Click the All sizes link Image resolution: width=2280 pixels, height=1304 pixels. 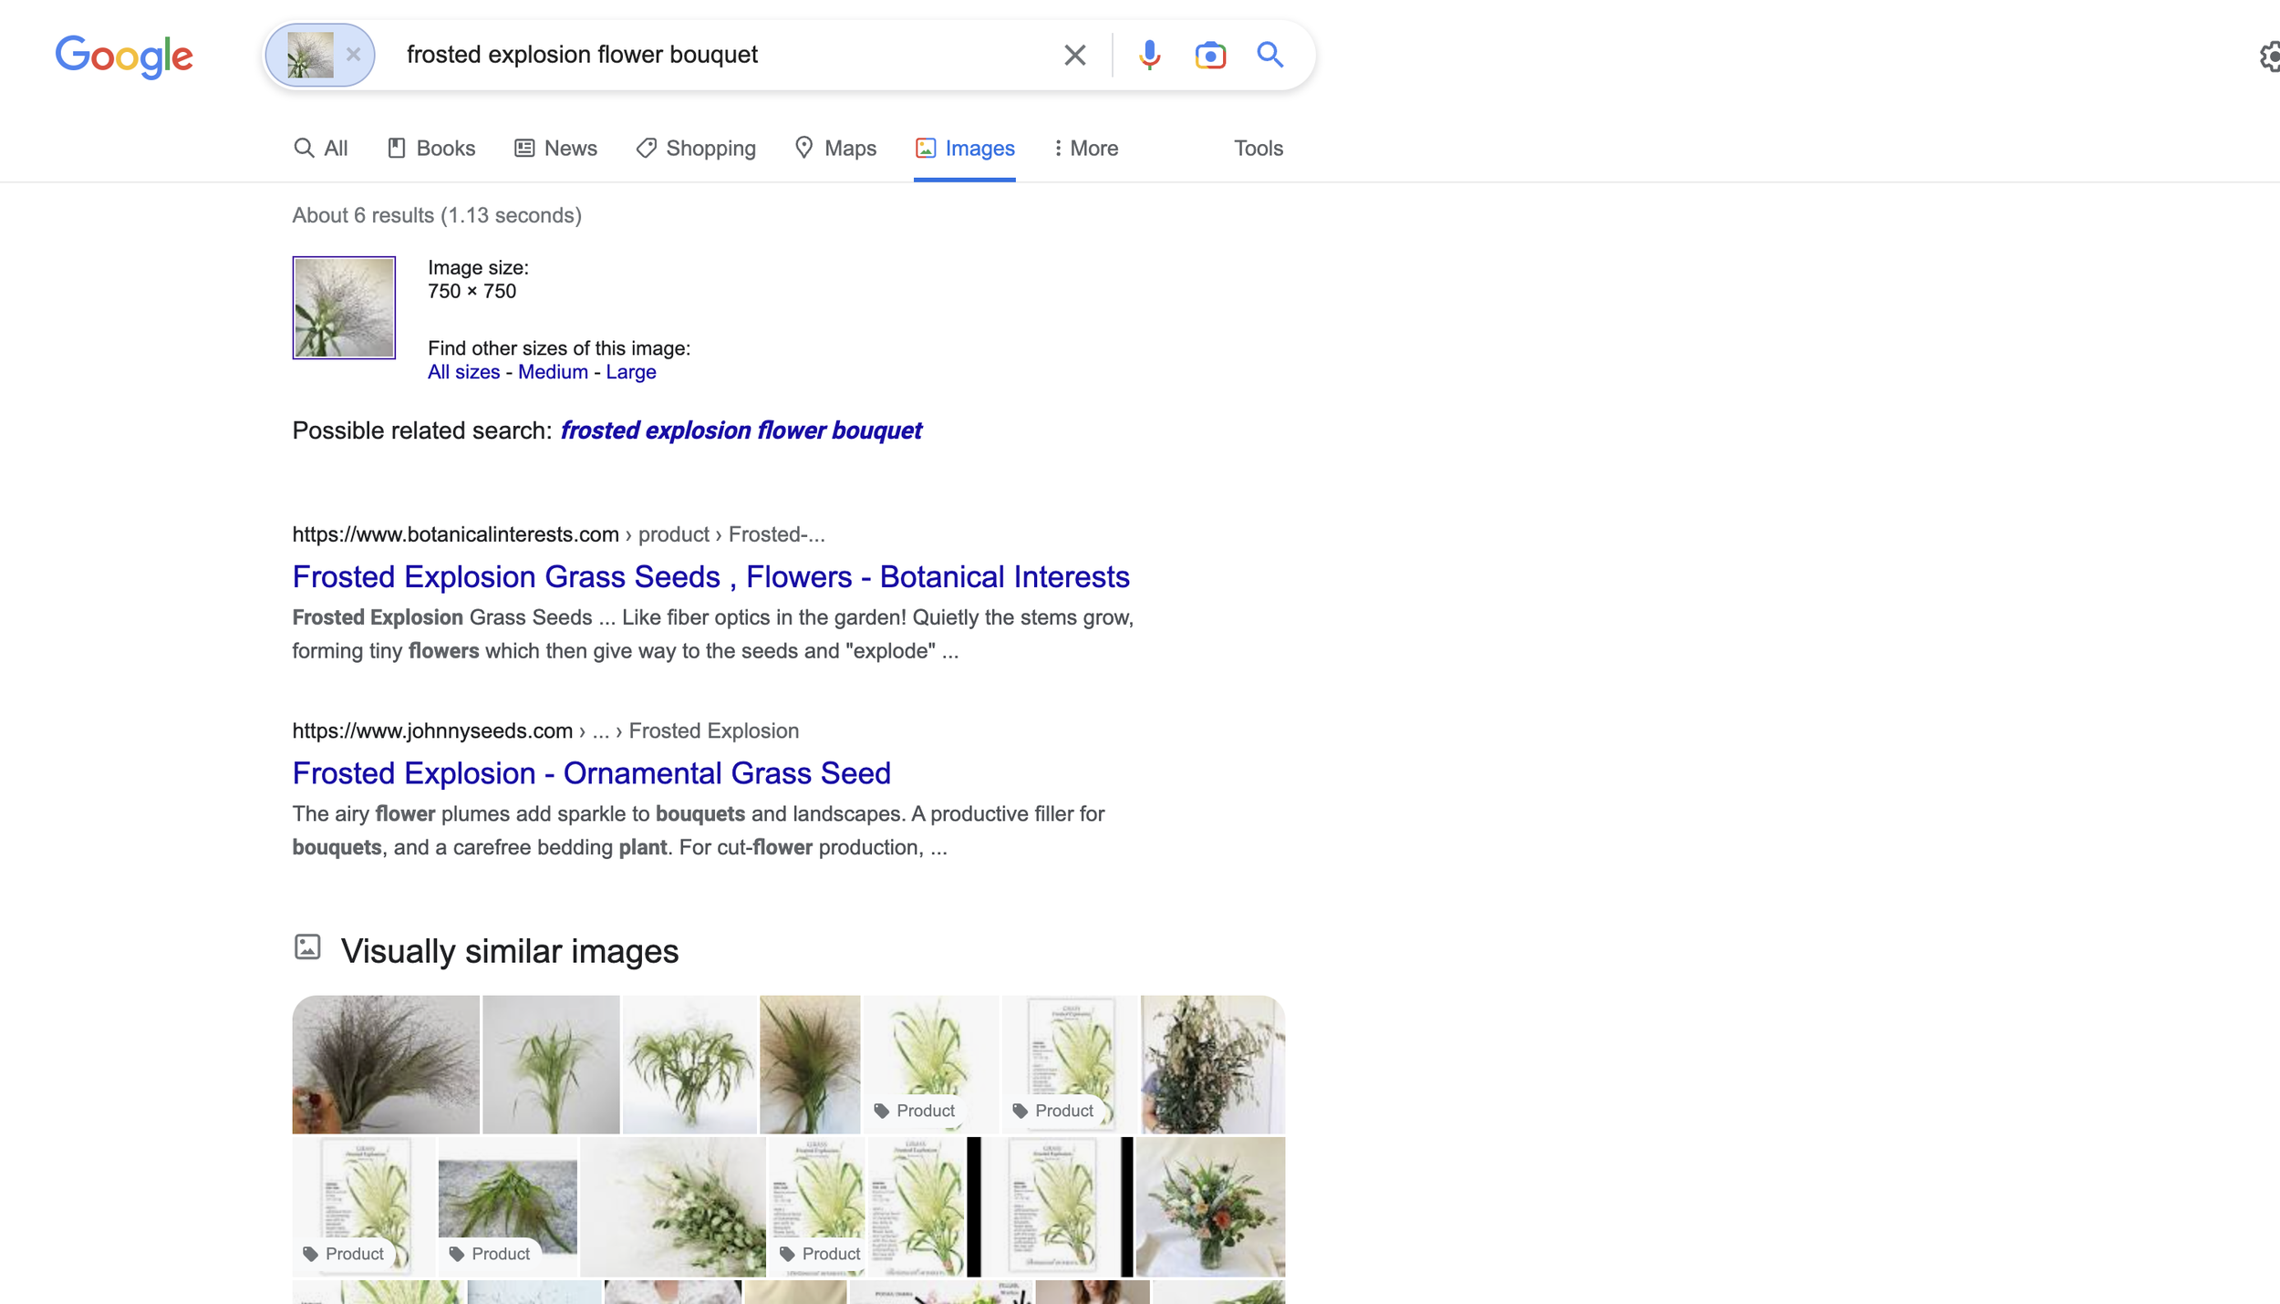pos(463,372)
